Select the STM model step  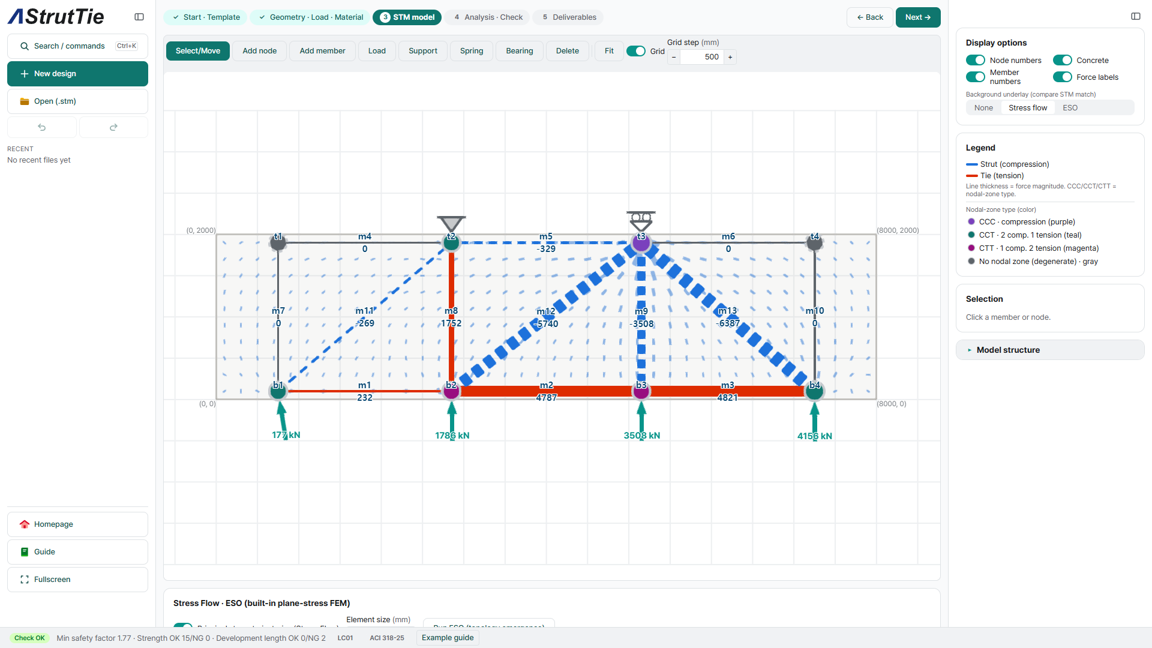(407, 17)
